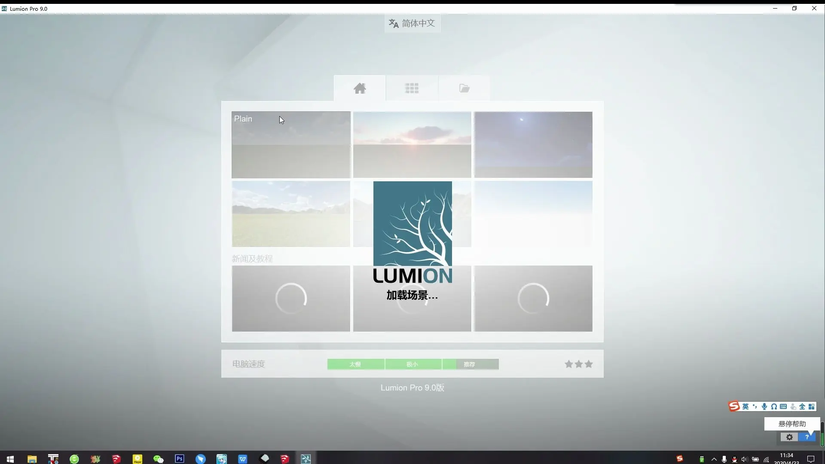Open the Sogou soft keyboard icon

point(783,406)
